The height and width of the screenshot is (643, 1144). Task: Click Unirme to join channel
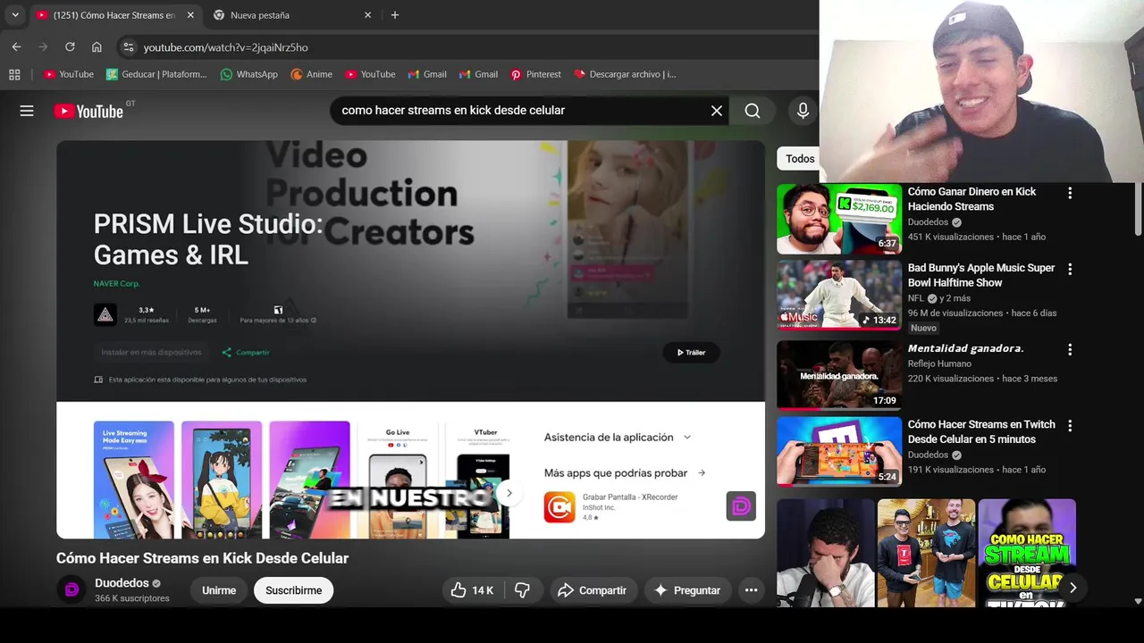tap(219, 590)
